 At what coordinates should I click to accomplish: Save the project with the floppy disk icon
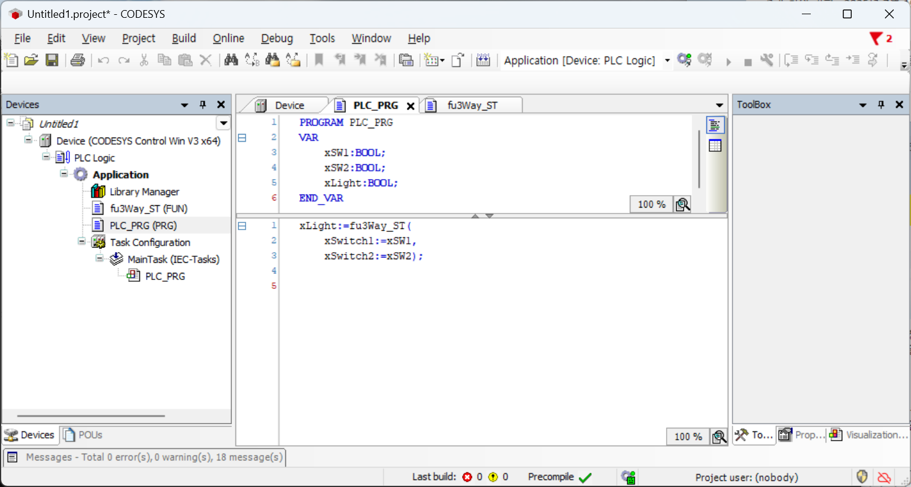[x=52, y=60]
